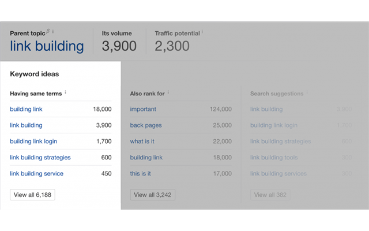Click 'building link' under Also rank for
This screenshot has width=369, height=231.
pyautogui.click(x=146, y=158)
